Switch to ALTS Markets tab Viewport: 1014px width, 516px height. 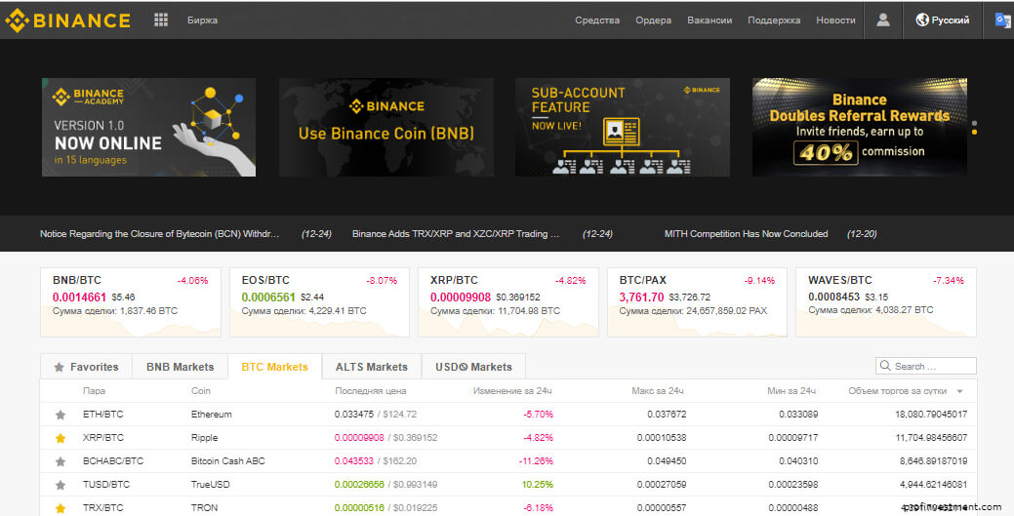pyautogui.click(x=371, y=367)
